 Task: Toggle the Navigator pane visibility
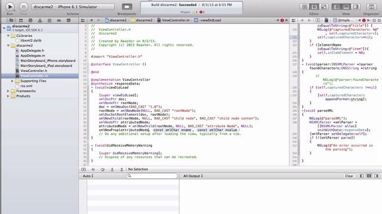(337, 7)
